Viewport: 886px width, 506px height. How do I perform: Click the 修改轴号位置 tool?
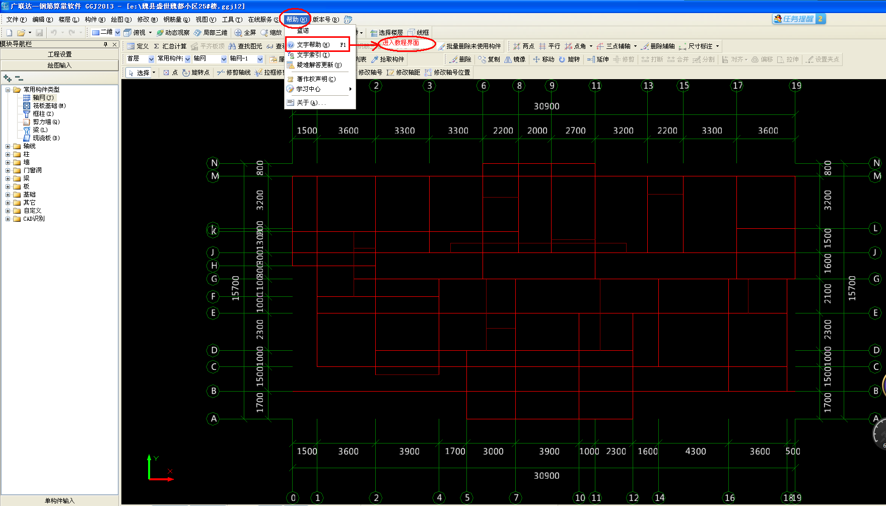[x=447, y=73]
